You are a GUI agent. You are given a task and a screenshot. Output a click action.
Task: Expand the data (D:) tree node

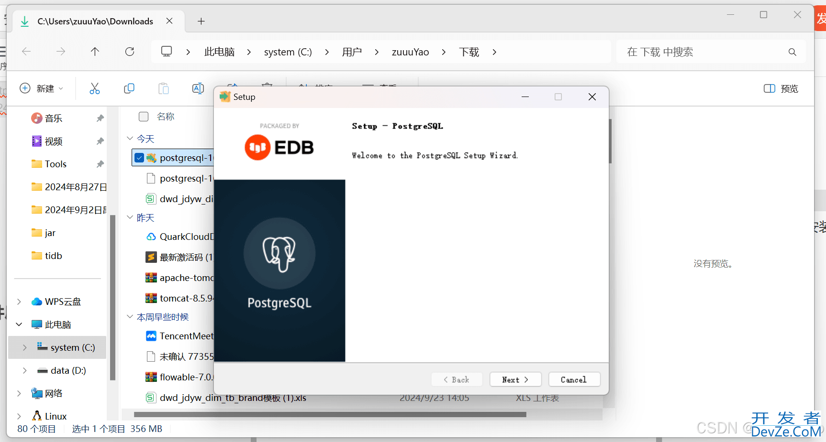[x=25, y=370]
